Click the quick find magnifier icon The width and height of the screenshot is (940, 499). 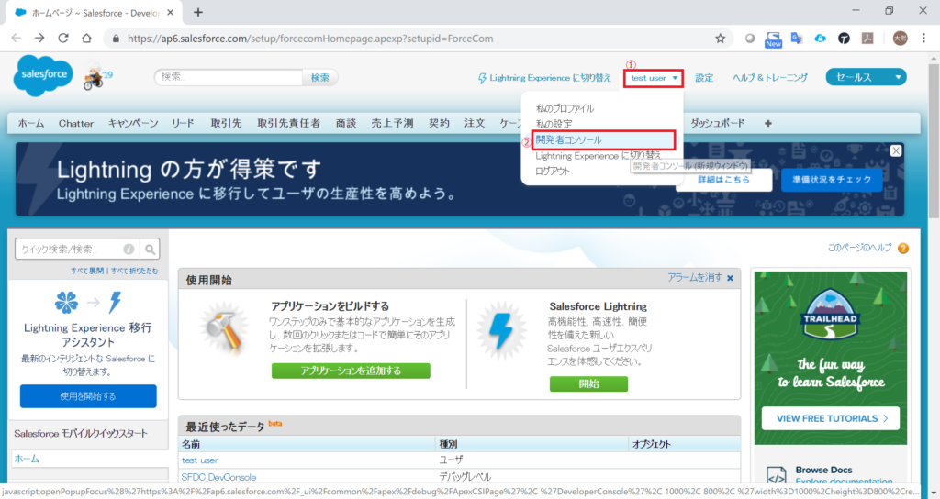[x=151, y=249]
